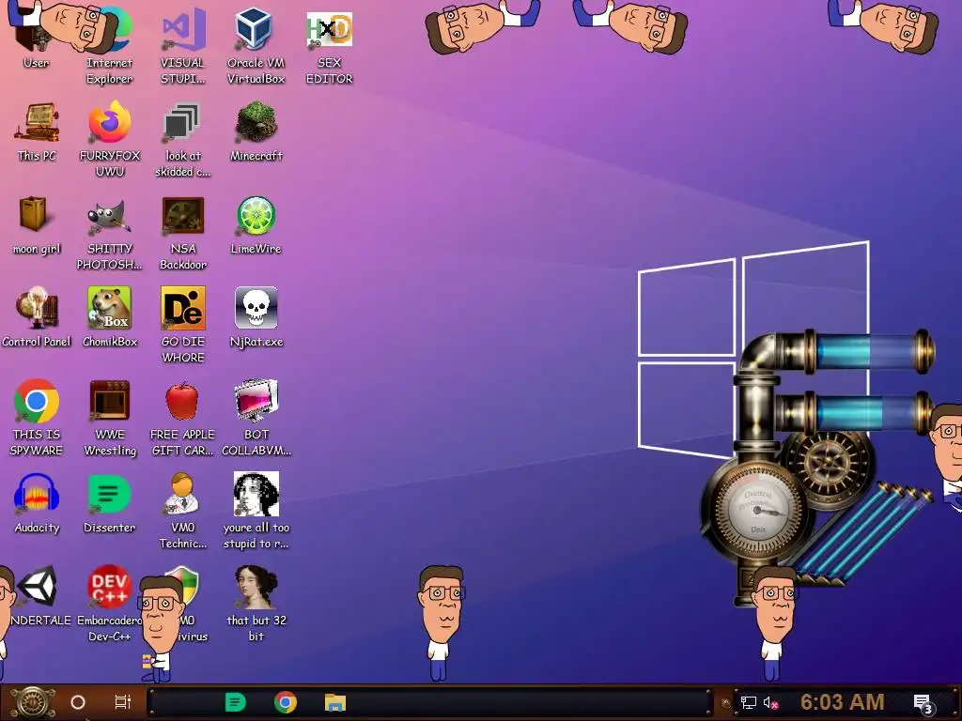Launch Embarcadero Dev-C++
The height and width of the screenshot is (721, 962).
[x=109, y=605]
